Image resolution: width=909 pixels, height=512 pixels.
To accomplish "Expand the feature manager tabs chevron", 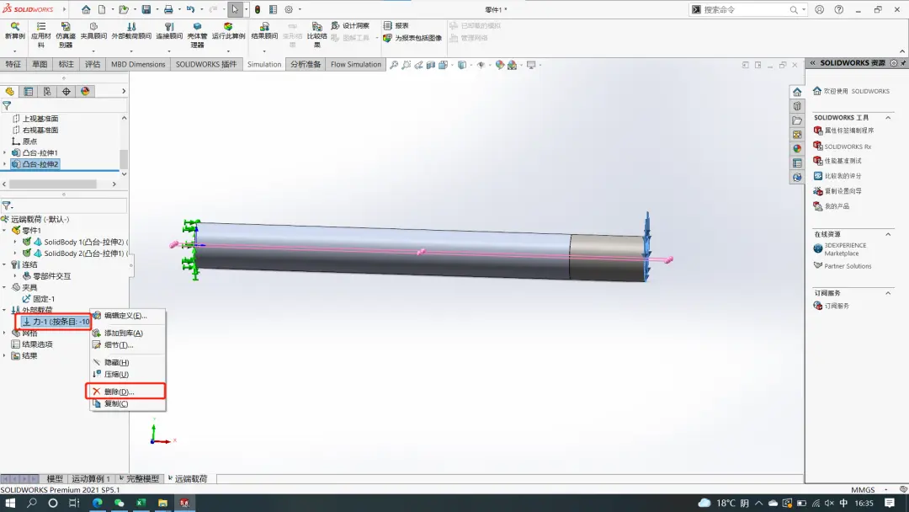I will pos(124,91).
